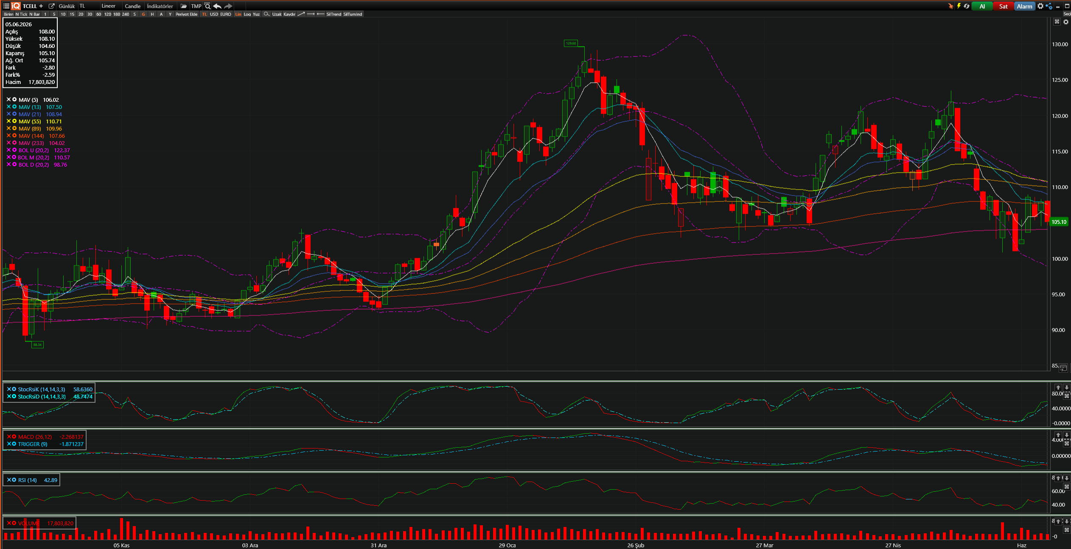This screenshot has width=1071, height=549.
Task: Click the refresh sync icon
Action: point(967,6)
